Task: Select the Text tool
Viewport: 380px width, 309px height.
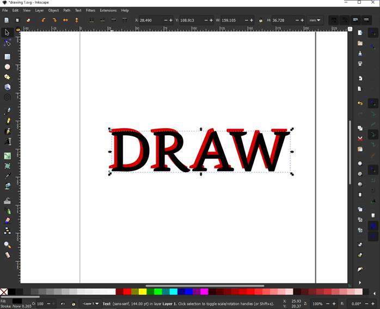Action: pyautogui.click(x=7, y=141)
